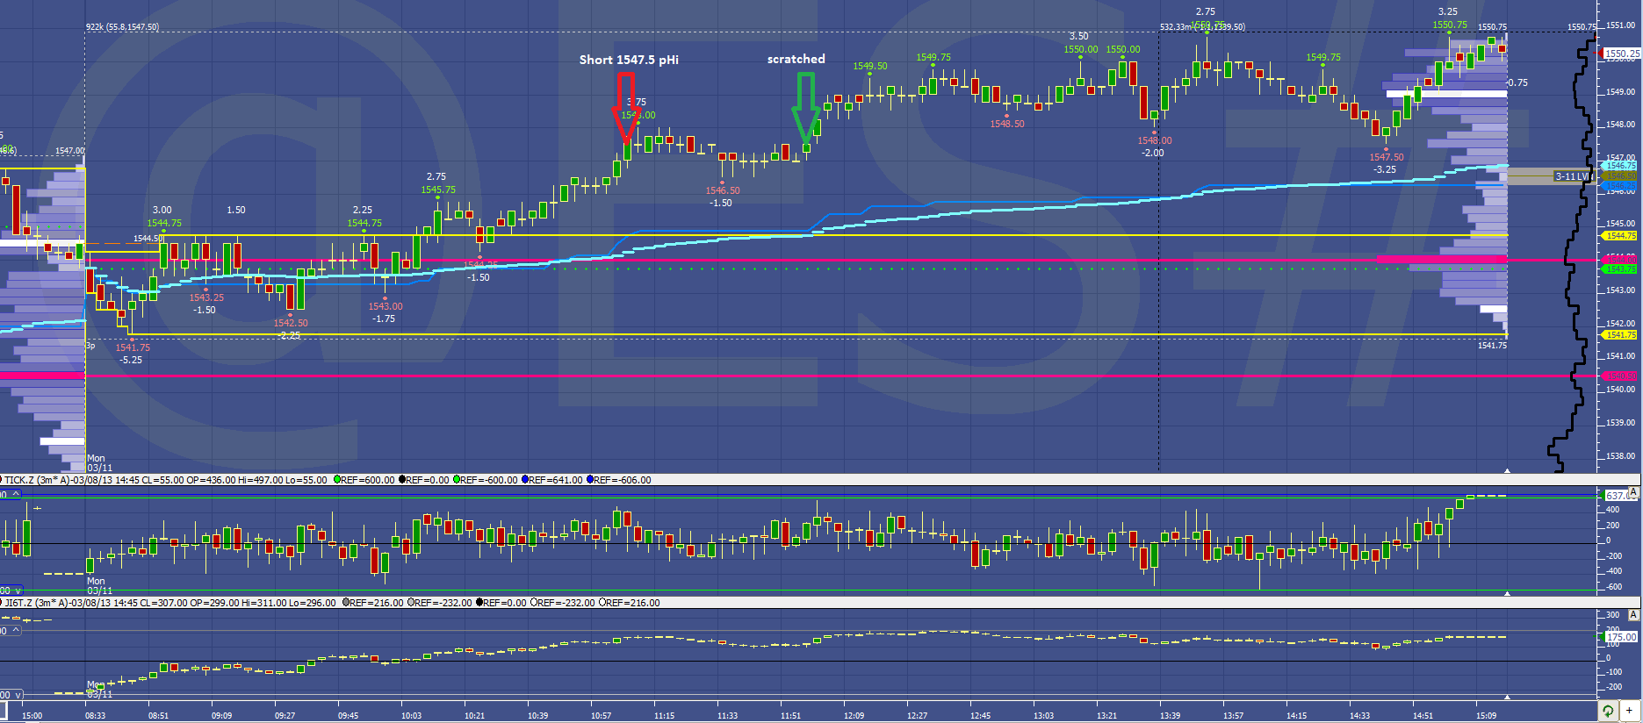Click the black REF=0.00 dot in JI6T.Z header
The image size is (1643, 723).
[479, 603]
